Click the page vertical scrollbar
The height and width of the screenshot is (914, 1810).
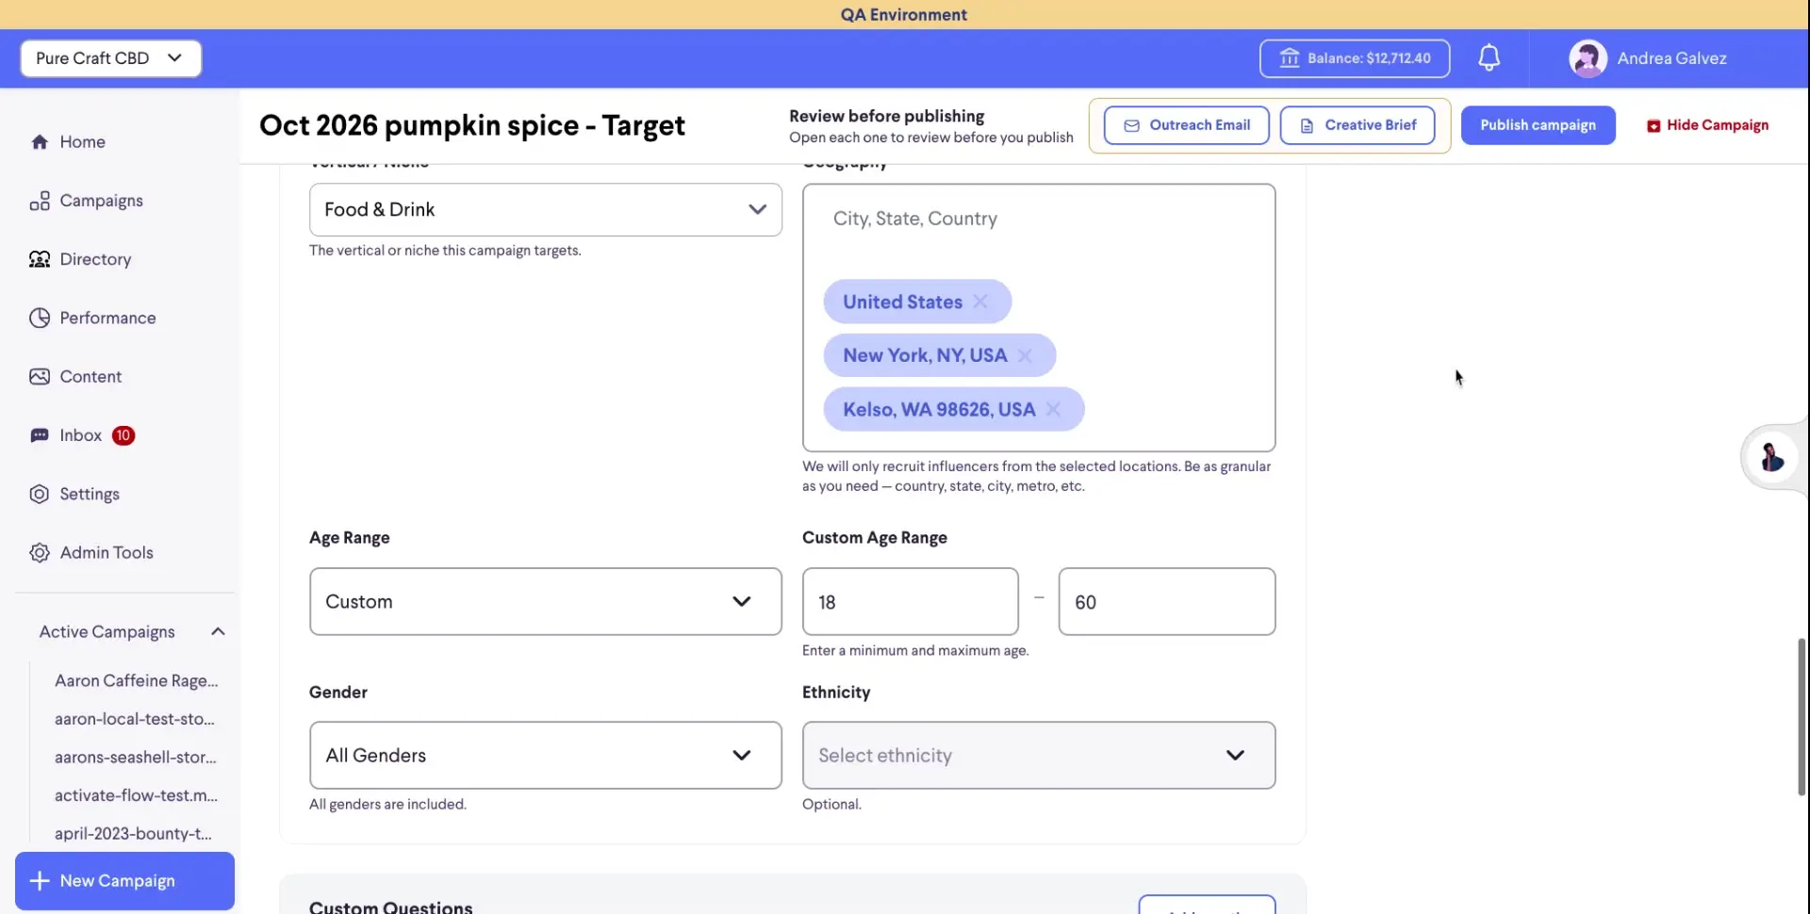(x=1801, y=716)
